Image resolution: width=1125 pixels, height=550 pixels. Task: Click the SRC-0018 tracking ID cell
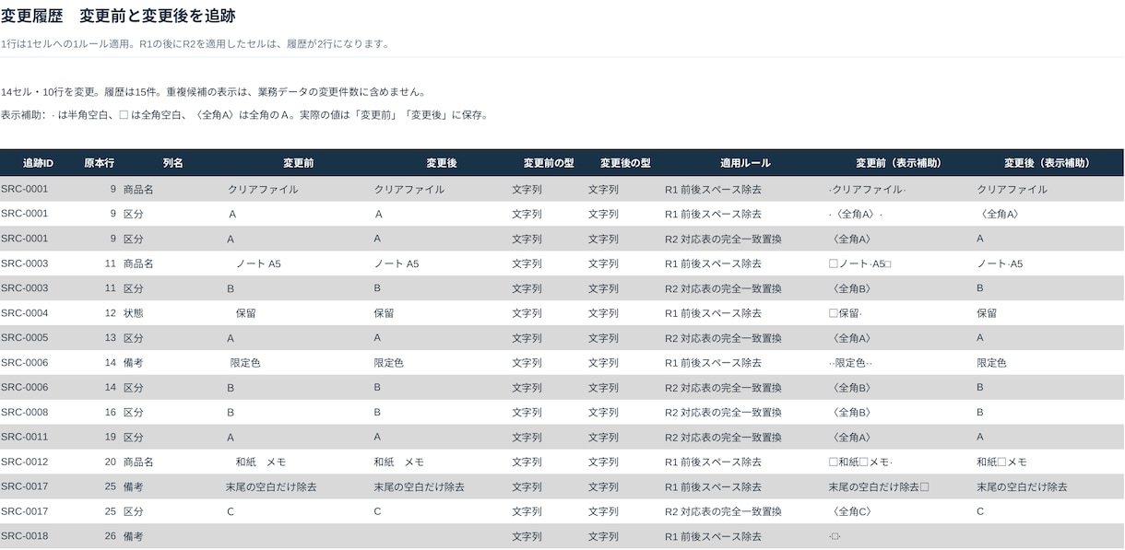(25, 536)
